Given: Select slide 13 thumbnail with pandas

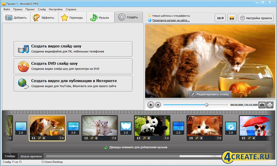Looking at the screenshot, I should click(x=152, y=126).
